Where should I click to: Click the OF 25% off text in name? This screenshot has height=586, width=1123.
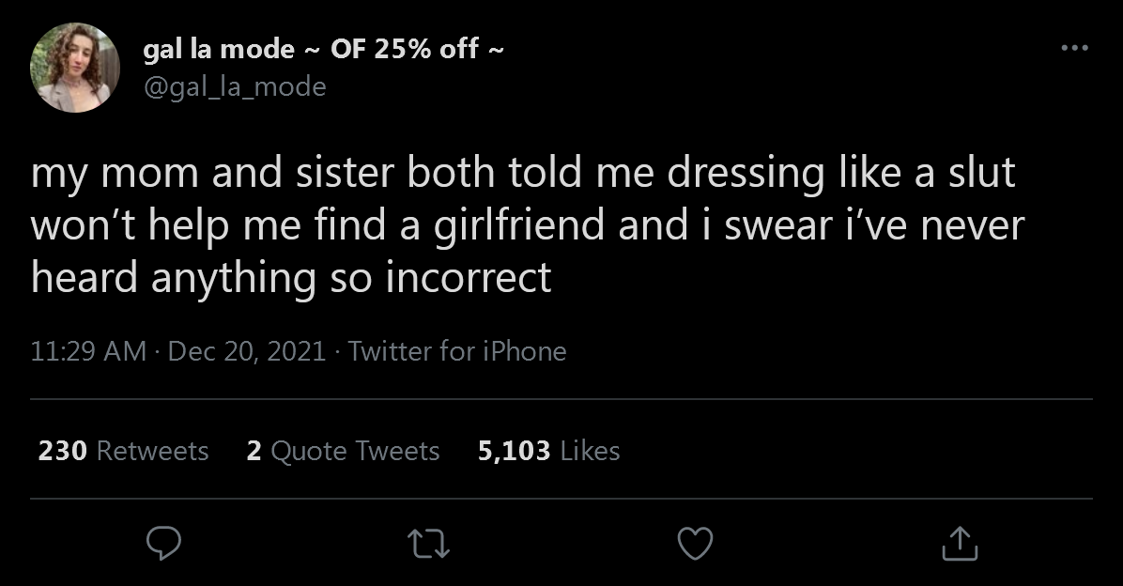[x=405, y=50]
